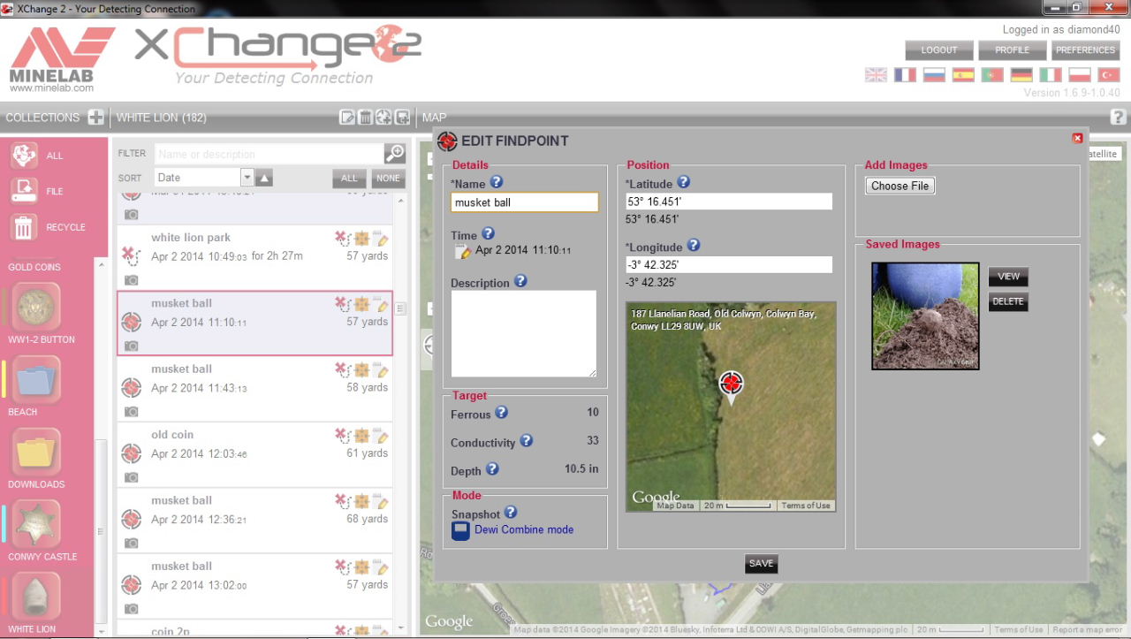The height and width of the screenshot is (639, 1131).
Task: Click the NONE selection button
Action: click(x=388, y=178)
